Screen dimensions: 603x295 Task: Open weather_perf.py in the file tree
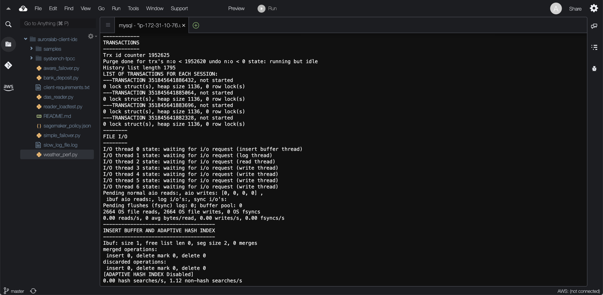pyautogui.click(x=60, y=155)
